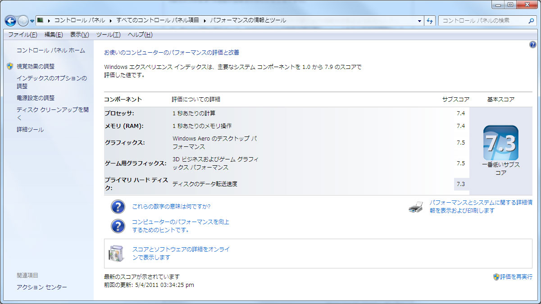541x304 pixels.
Task: Open the ファイル(F) menu
Action: 23,35
